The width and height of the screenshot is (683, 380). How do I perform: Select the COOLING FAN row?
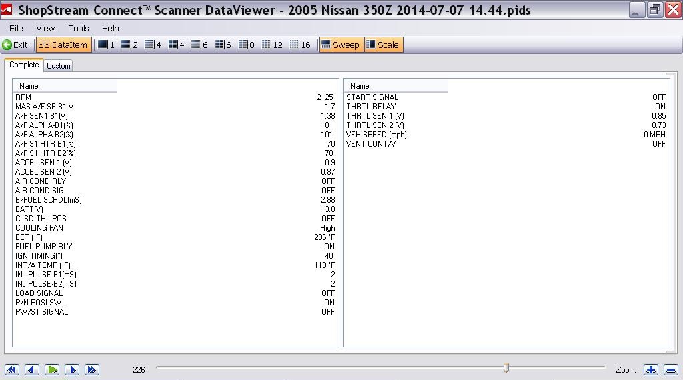point(175,228)
